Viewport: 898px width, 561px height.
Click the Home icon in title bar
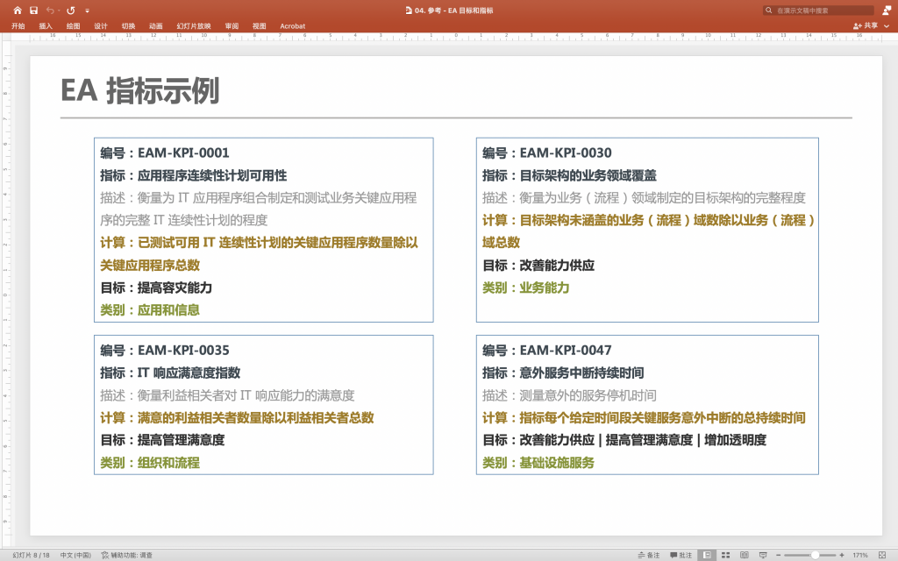(18, 11)
